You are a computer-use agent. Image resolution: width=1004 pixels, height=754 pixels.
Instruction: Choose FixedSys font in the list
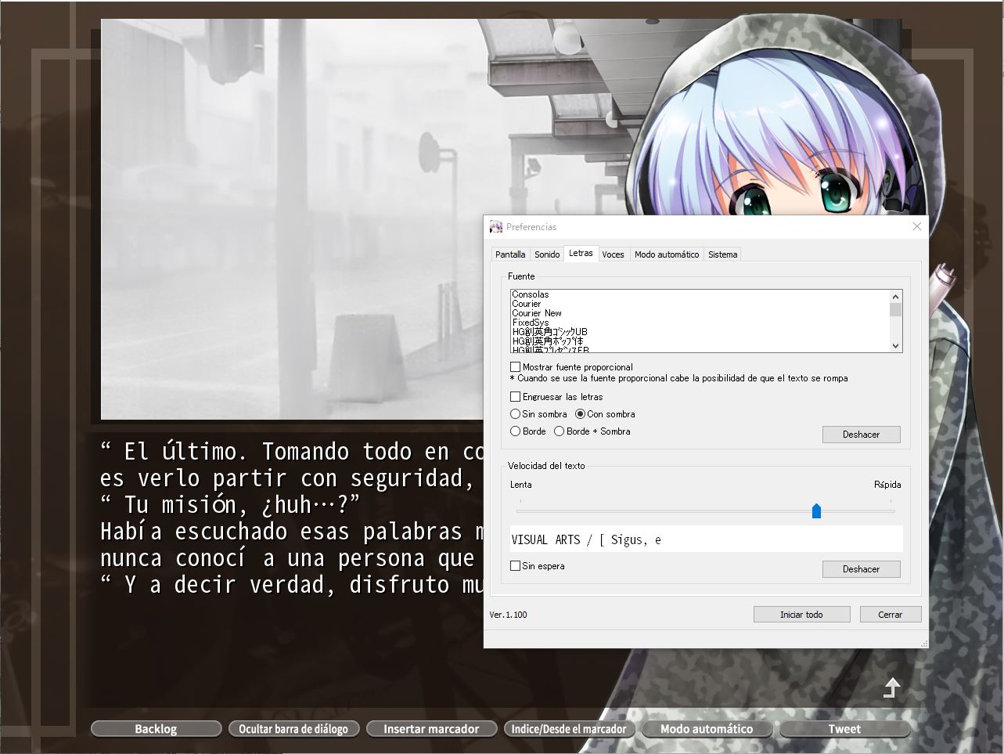click(x=700, y=323)
